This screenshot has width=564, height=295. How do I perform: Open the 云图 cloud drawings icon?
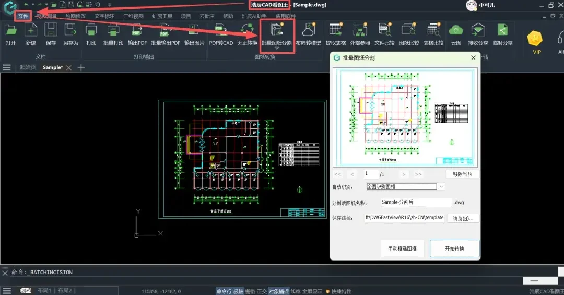[456, 30]
